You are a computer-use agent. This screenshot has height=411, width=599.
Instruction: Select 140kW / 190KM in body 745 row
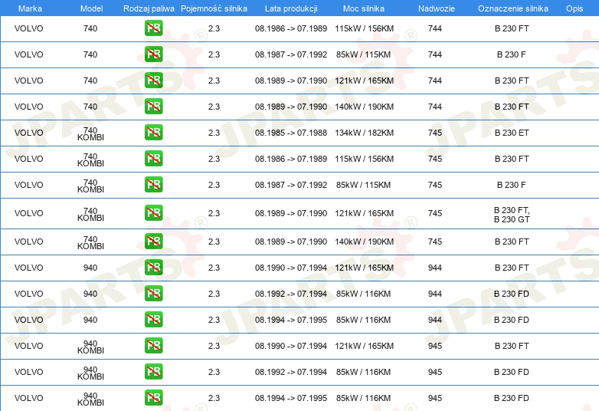[364, 242]
